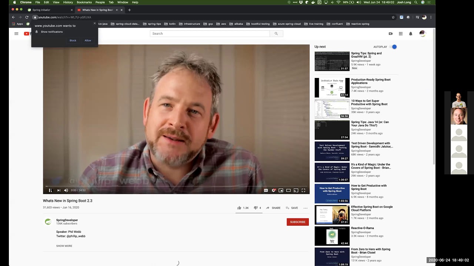Share this video

coord(273,208)
